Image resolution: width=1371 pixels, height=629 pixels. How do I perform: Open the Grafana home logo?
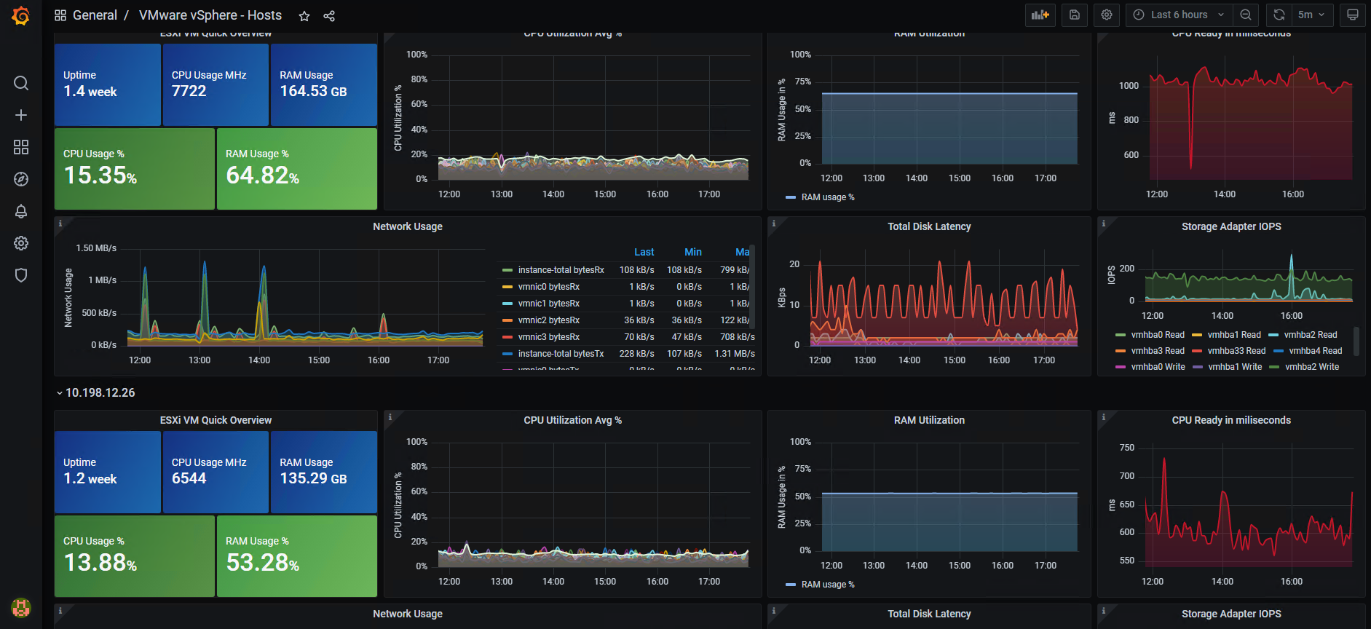coord(21,15)
